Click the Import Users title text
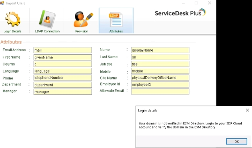This screenshot has height=148, width=252. 15,3
